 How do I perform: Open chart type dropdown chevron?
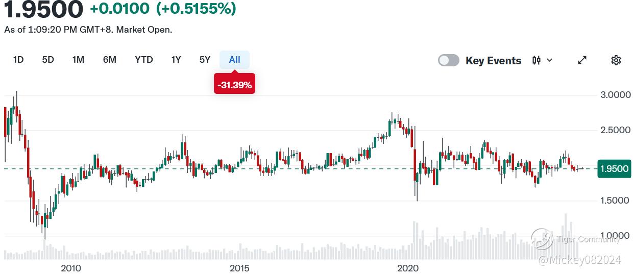click(x=550, y=60)
